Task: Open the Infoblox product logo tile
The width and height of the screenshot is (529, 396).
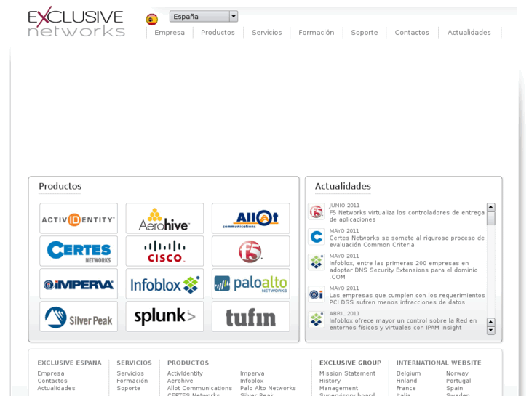Action: click(164, 284)
